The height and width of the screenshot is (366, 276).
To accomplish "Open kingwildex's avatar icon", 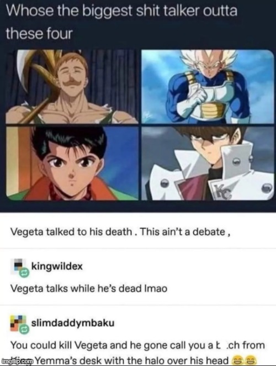I will pyautogui.click(x=19, y=267).
